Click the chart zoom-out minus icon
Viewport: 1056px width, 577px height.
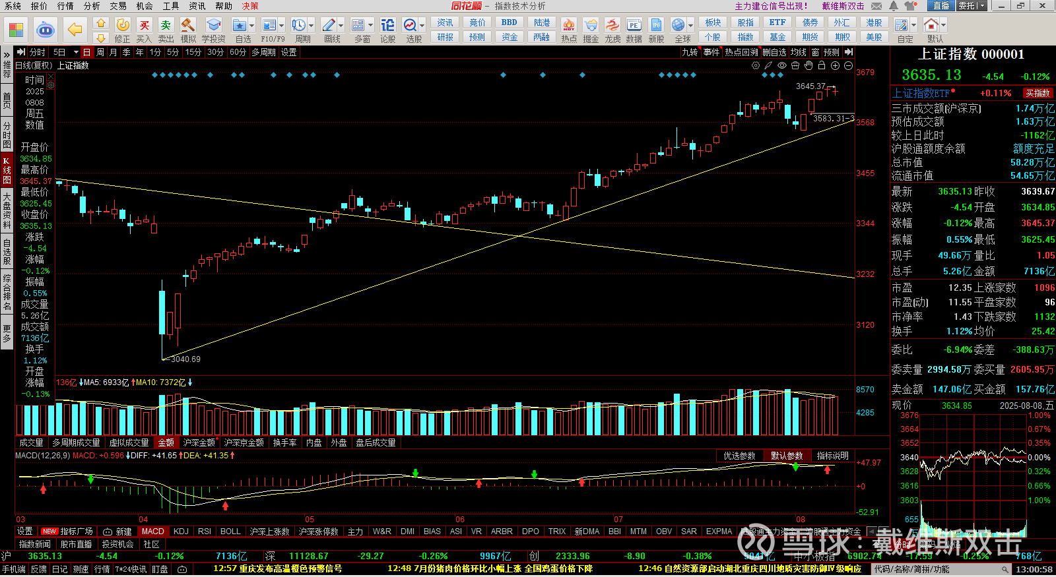(x=848, y=66)
